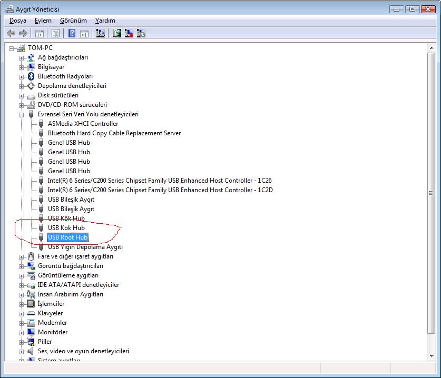
Task: Click Show/Hide console tree icon
Action: tap(39, 33)
